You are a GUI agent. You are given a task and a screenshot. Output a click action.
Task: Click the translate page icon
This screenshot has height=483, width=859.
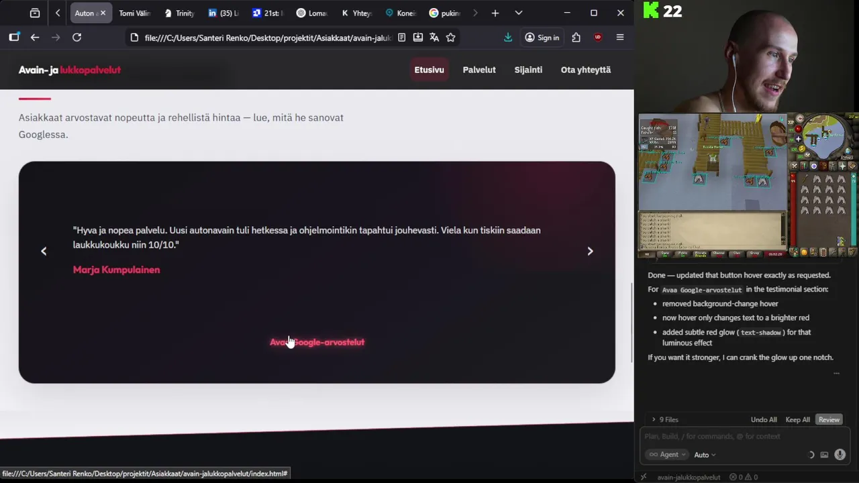click(x=434, y=38)
